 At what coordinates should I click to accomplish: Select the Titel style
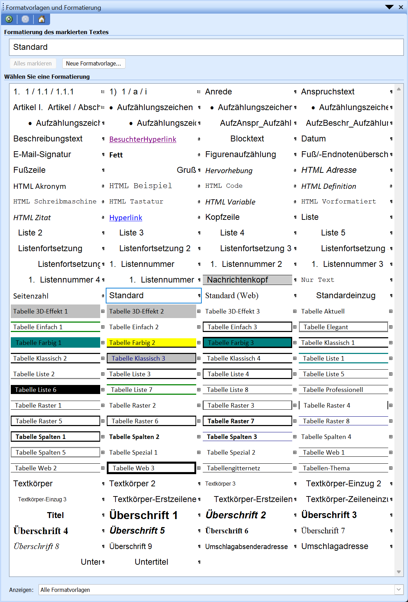pyautogui.click(x=55, y=515)
